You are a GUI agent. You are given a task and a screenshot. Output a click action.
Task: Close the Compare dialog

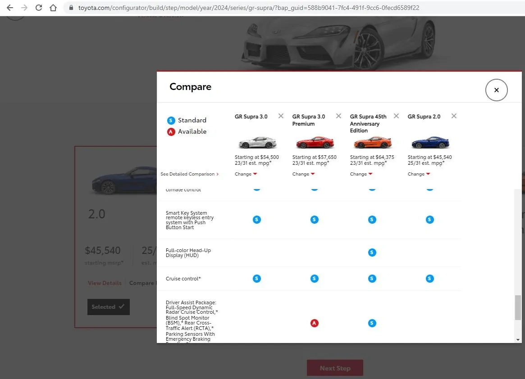[496, 90]
